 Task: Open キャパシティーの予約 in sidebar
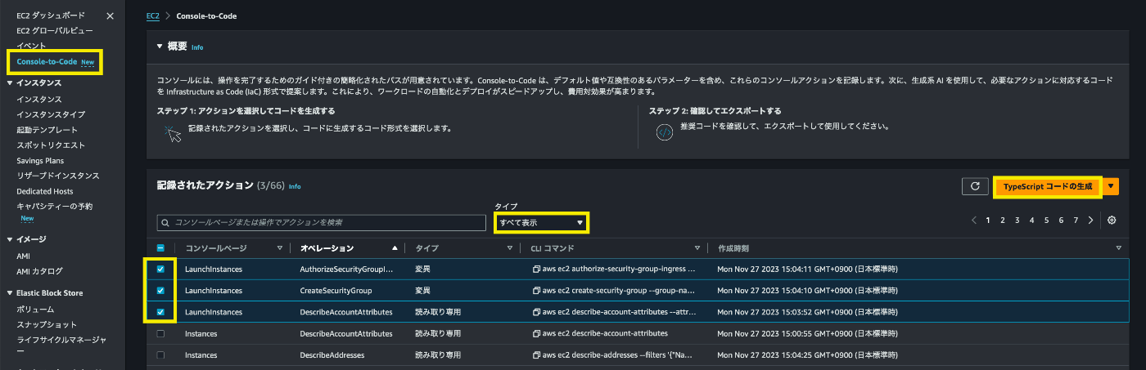click(55, 207)
